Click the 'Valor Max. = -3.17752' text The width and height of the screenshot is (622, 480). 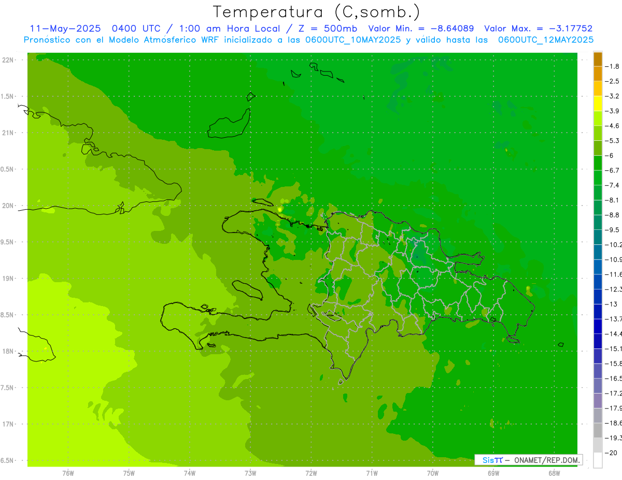538,28
